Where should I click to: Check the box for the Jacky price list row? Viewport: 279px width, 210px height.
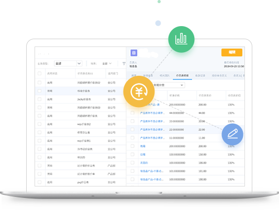click(39, 99)
